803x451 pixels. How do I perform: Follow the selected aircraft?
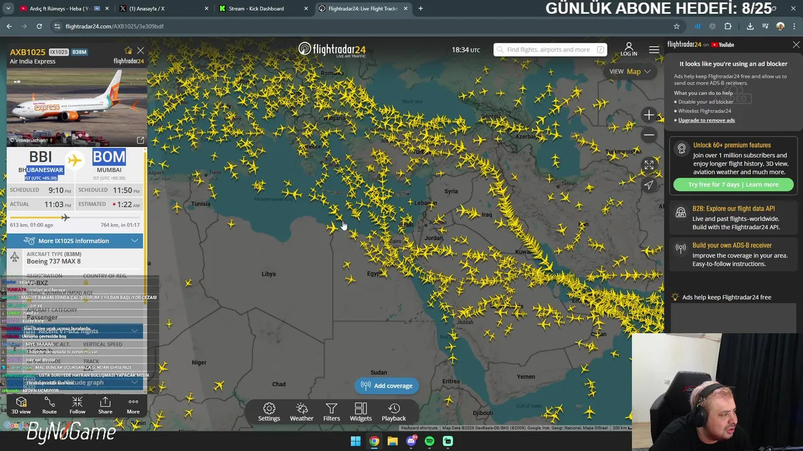[x=77, y=405]
